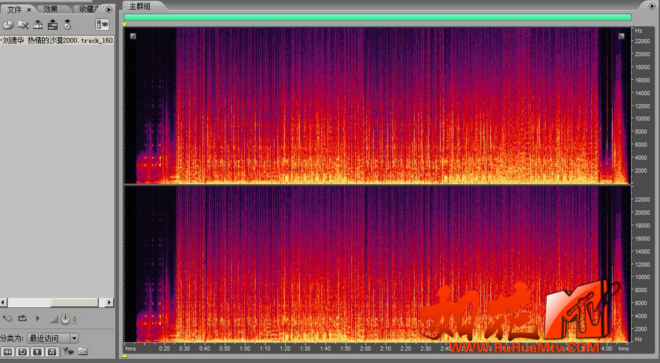Click 1:00 on the time ruler
Viewport: 660px width, 363px height.
245,349
